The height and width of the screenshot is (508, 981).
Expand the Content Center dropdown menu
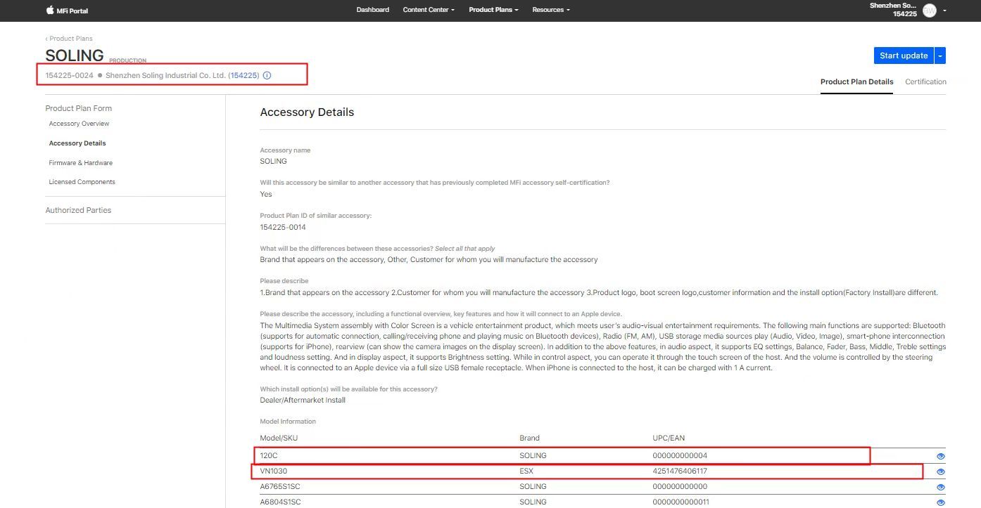(x=429, y=10)
